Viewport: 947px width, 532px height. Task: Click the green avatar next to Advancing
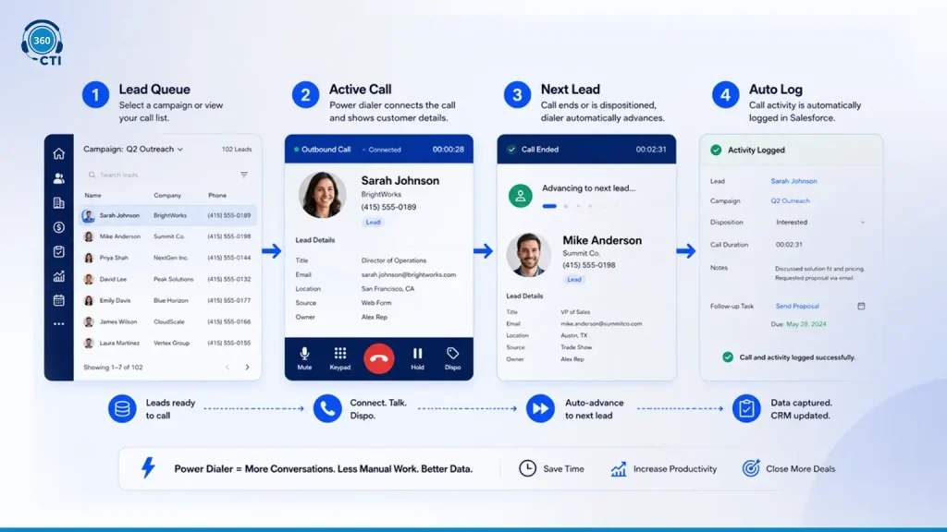pos(520,196)
